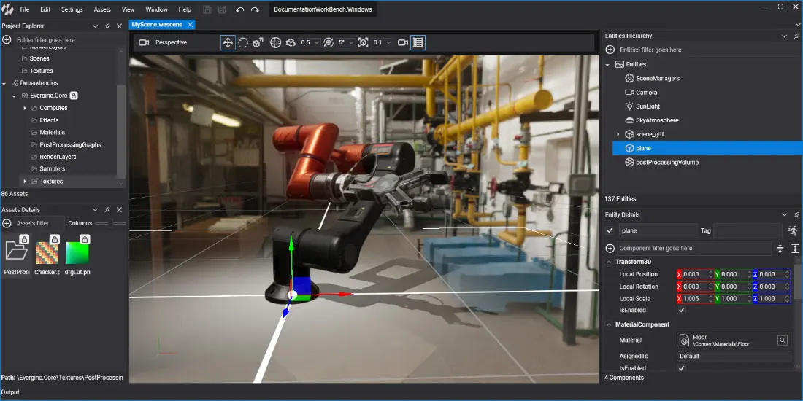Collapse all components in Entity Details
This screenshot has height=401, width=803.
coord(780,249)
